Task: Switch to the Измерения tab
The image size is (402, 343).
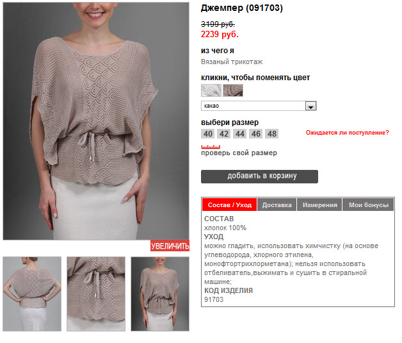Action: [x=319, y=205]
